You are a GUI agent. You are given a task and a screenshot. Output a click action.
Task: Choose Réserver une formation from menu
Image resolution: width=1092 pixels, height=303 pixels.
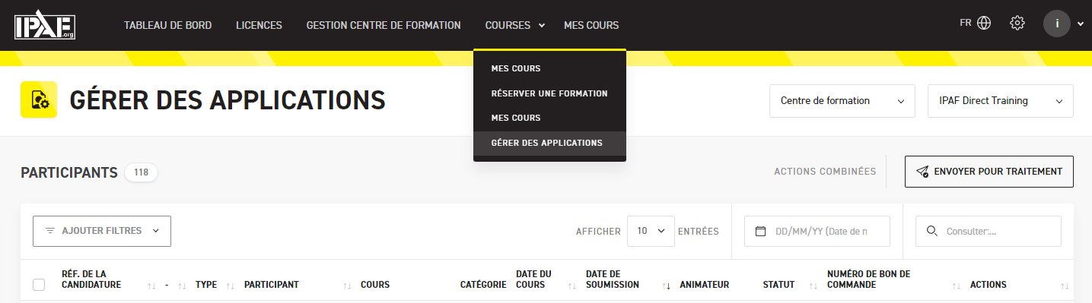[x=549, y=93]
